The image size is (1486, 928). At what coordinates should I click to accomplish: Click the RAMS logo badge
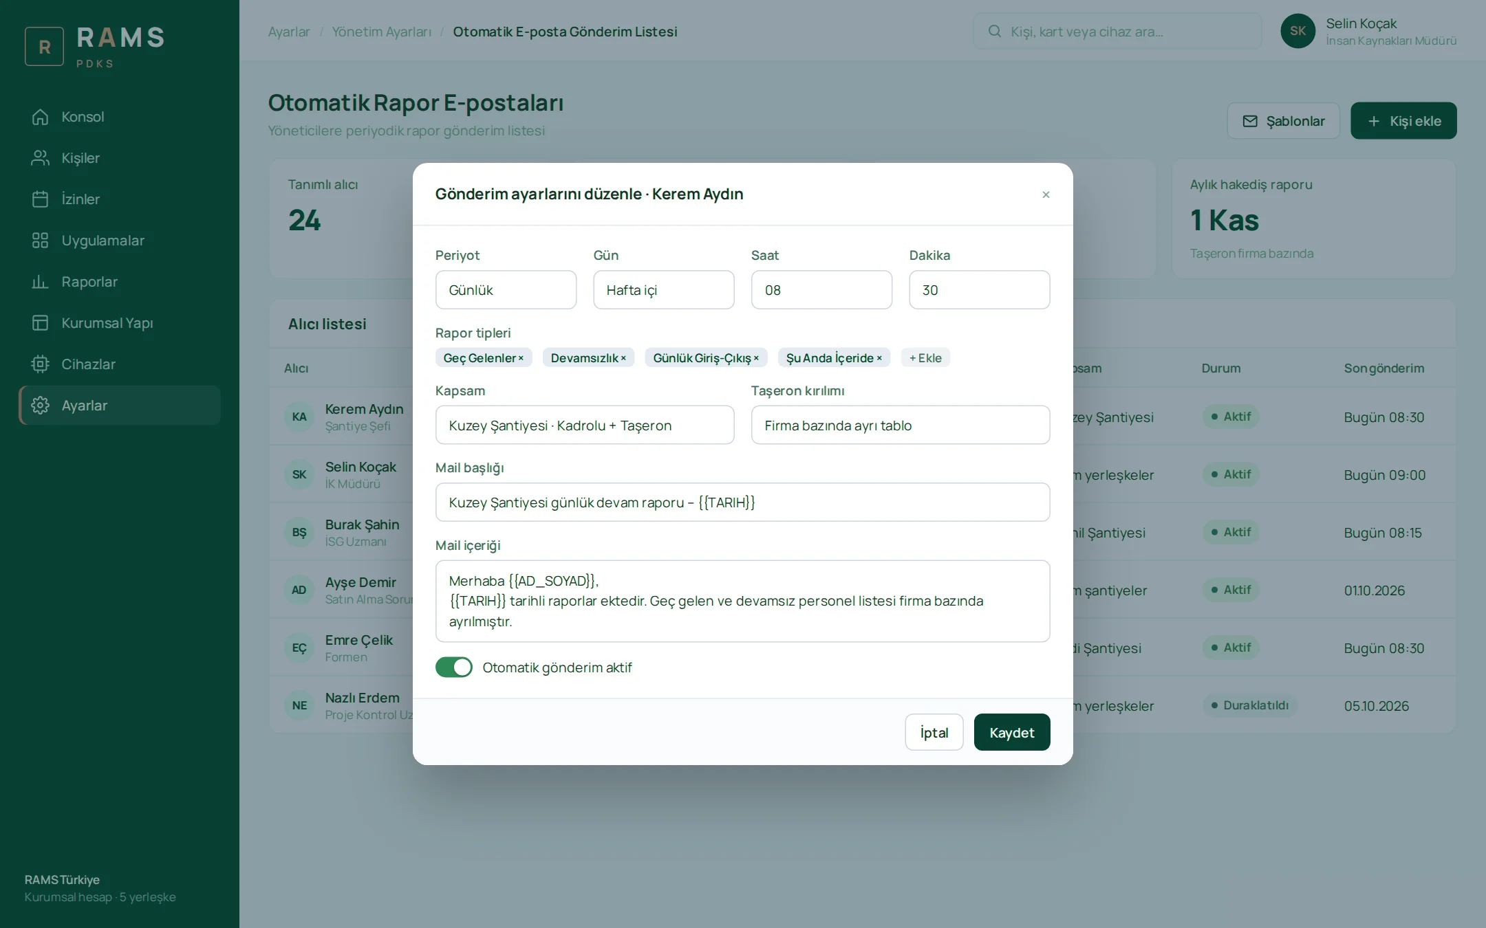[x=45, y=47]
